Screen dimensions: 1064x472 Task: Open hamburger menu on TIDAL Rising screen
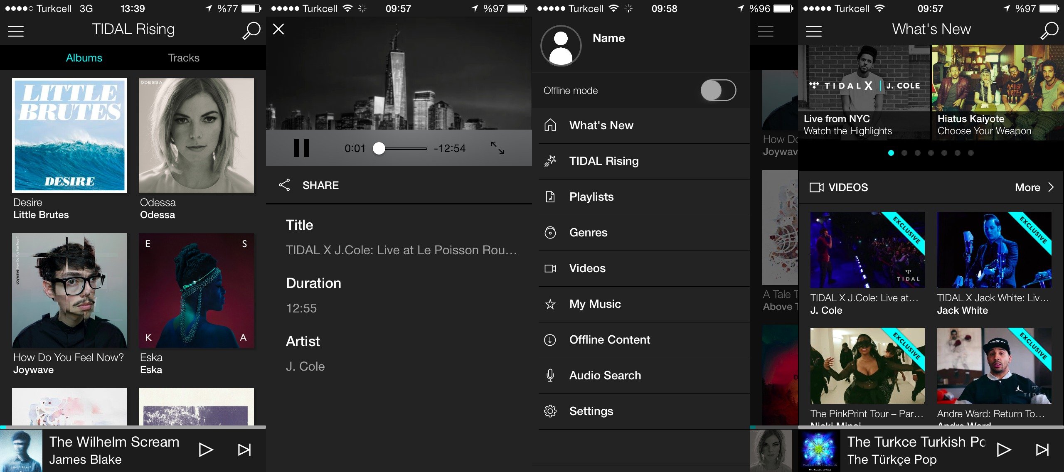tap(16, 31)
